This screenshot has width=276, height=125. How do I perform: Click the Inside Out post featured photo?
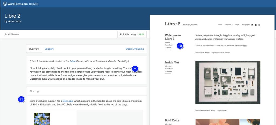point(228,82)
